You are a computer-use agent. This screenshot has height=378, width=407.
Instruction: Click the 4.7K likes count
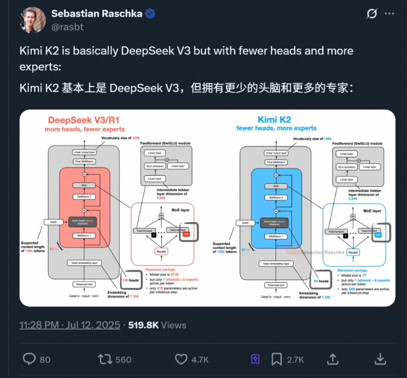click(200, 360)
